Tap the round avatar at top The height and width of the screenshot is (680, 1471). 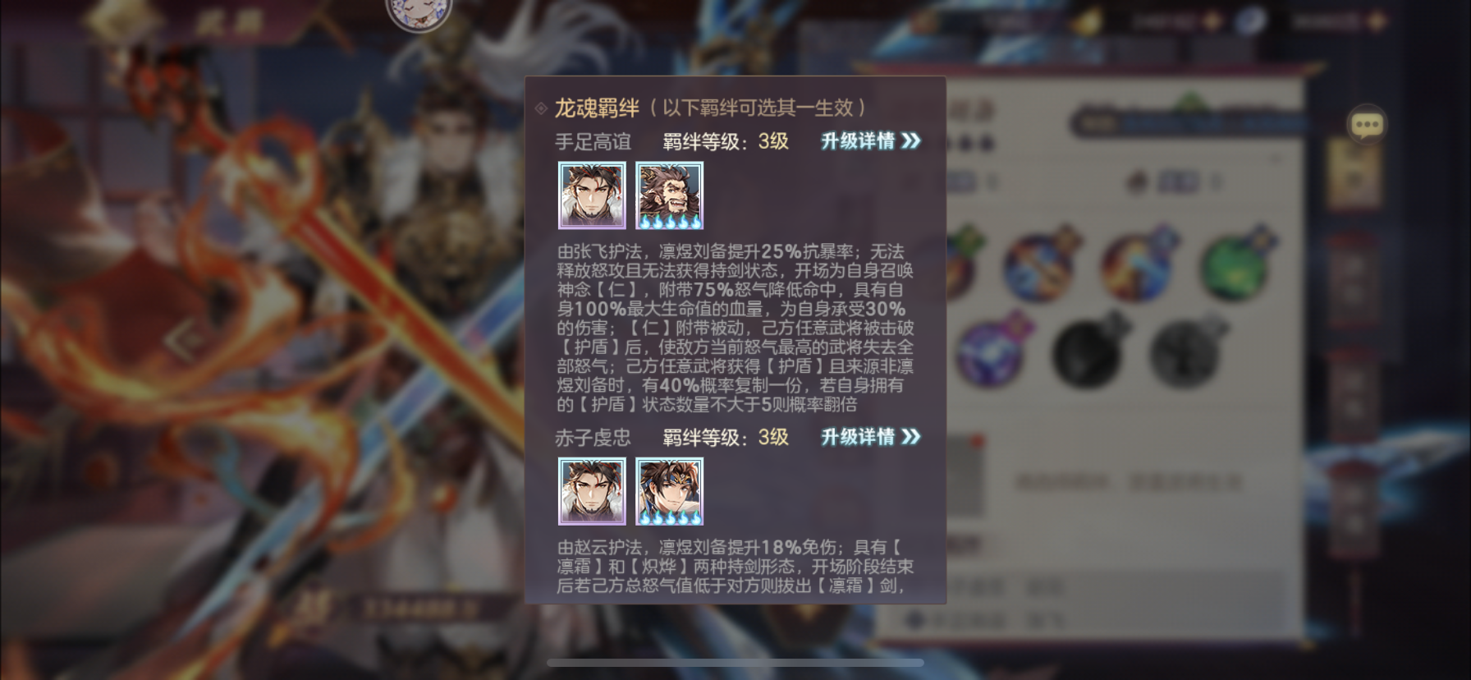pos(419,11)
